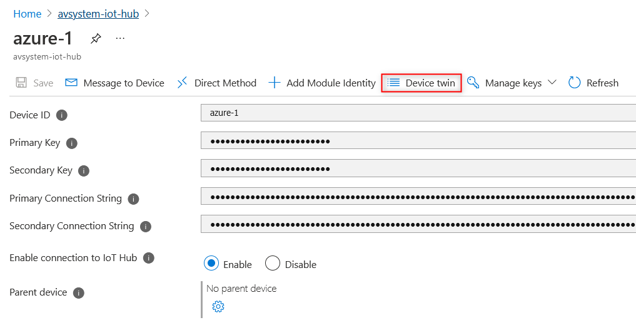This screenshot has width=636, height=330.
Task: Show info tooltip for Secondary Key
Action: (x=84, y=171)
